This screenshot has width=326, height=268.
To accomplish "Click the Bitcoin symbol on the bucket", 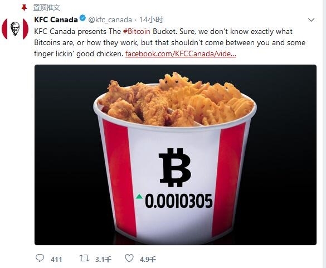I will (x=174, y=167).
